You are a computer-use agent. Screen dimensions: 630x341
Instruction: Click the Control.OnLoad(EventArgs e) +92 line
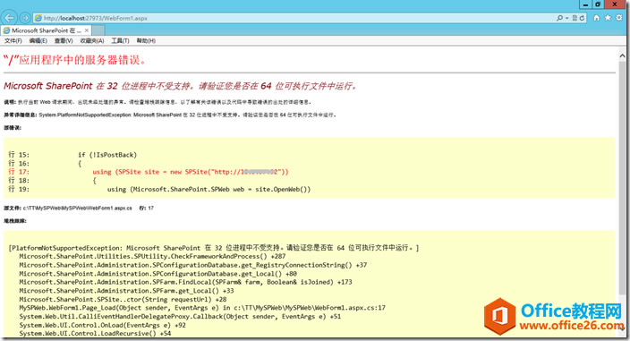coord(102,325)
